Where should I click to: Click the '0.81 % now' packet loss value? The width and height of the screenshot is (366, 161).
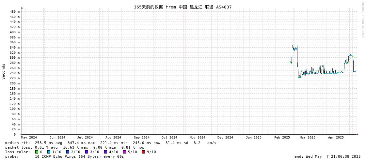tap(133, 148)
